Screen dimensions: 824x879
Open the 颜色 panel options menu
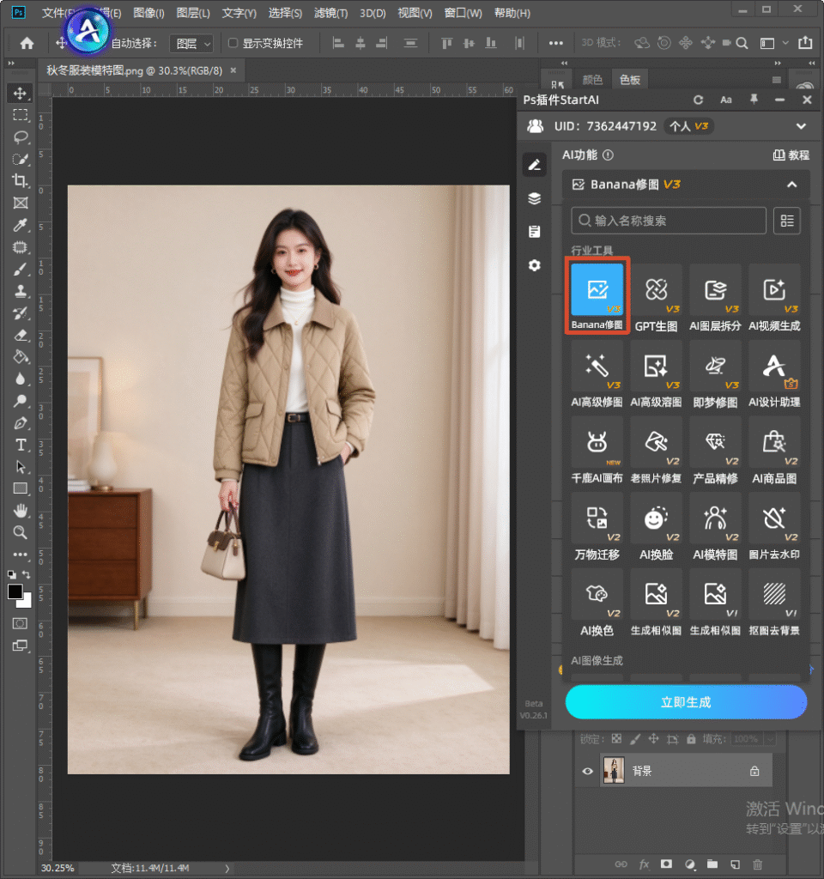[776, 80]
